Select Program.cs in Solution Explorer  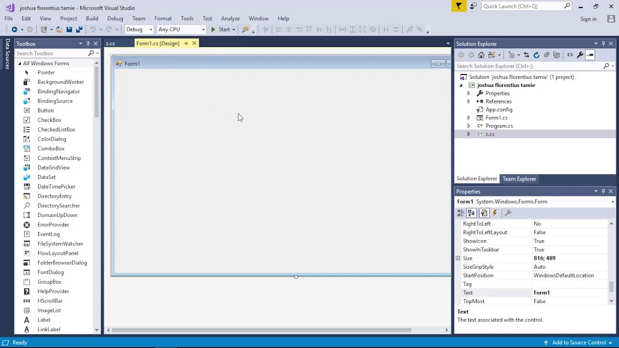pyautogui.click(x=499, y=126)
